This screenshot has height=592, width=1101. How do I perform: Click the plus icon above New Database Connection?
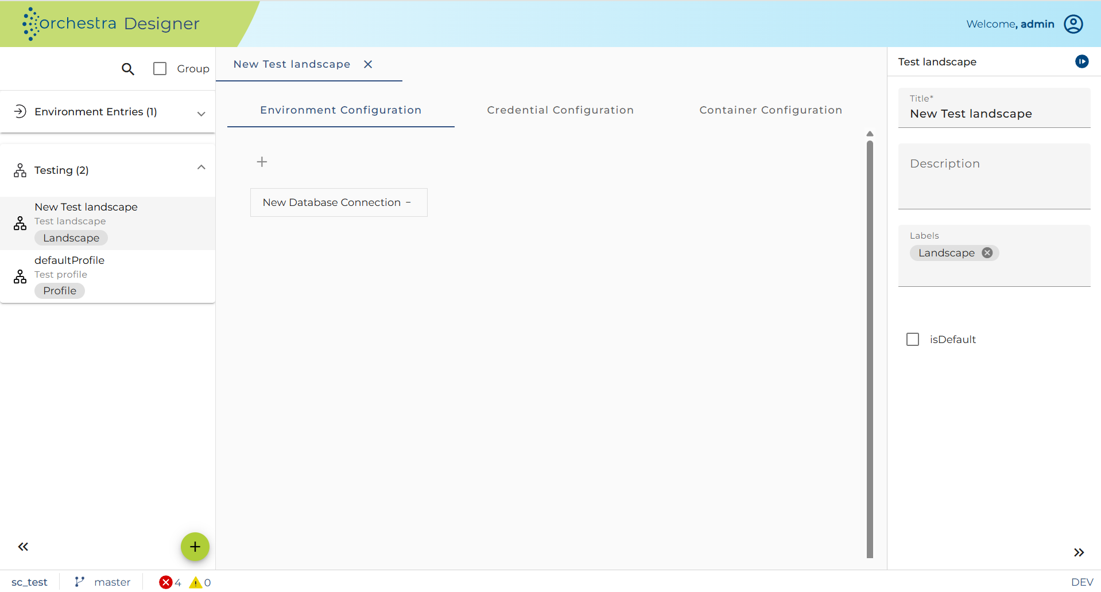click(x=262, y=162)
